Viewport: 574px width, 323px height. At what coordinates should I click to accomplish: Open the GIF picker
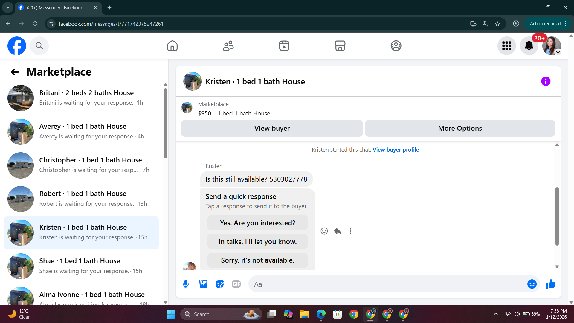pos(236,284)
